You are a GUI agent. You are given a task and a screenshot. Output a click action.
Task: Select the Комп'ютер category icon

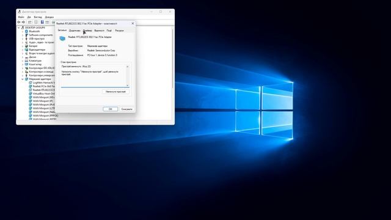[x=26, y=64]
